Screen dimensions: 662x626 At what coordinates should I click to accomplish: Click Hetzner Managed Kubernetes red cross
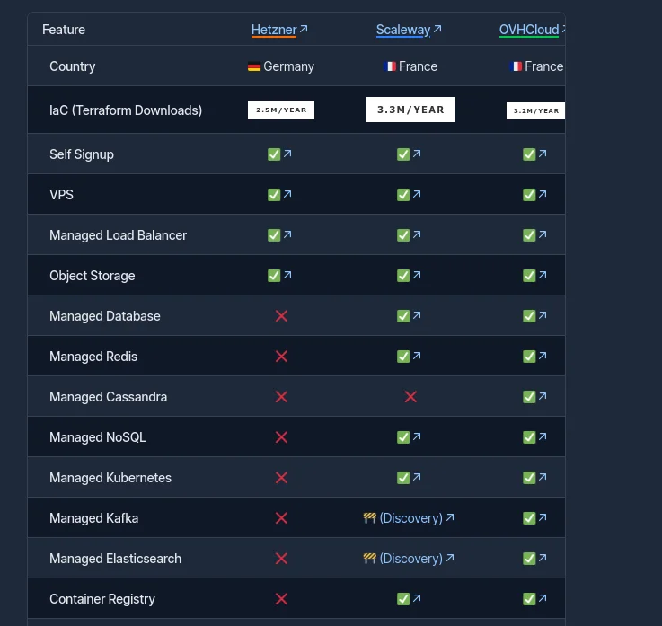click(x=282, y=478)
